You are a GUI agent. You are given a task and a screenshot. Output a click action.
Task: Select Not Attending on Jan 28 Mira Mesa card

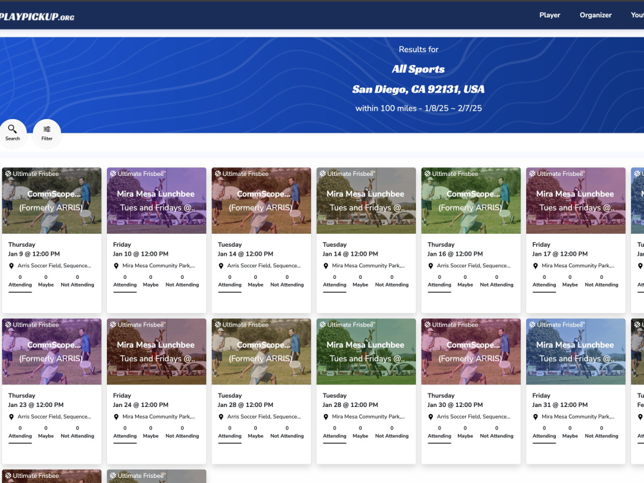tap(392, 432)
